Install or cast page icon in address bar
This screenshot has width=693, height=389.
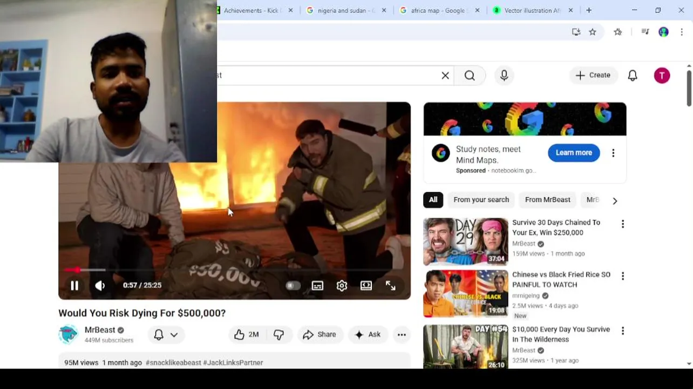click(x=576, y=32)
